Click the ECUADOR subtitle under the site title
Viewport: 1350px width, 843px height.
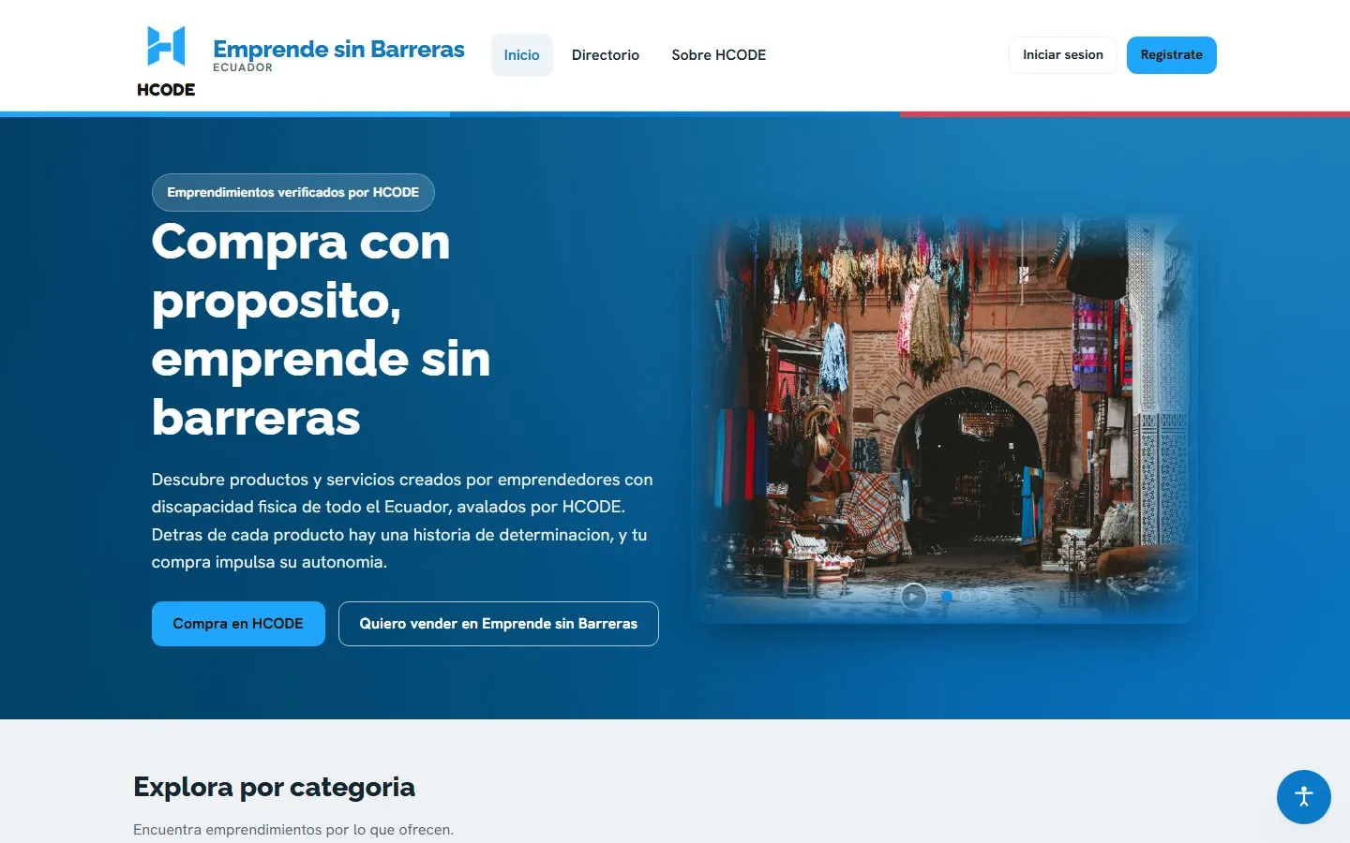tap(243, 67)
